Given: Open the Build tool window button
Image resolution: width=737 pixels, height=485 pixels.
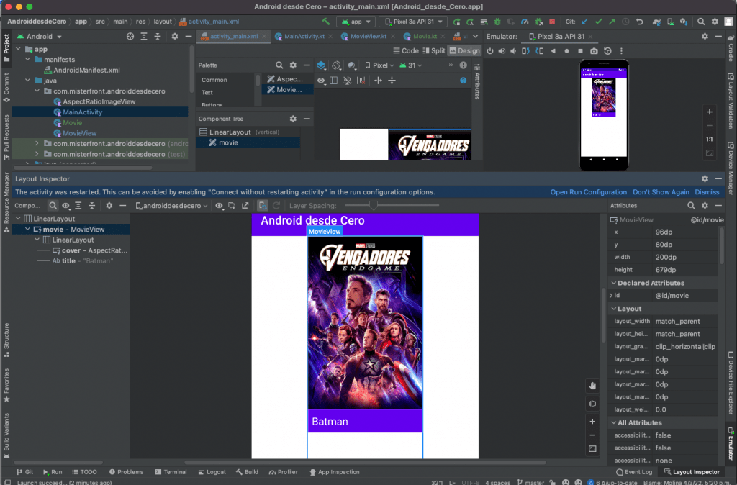Looking at the screenshot, I should coord(248,472).
